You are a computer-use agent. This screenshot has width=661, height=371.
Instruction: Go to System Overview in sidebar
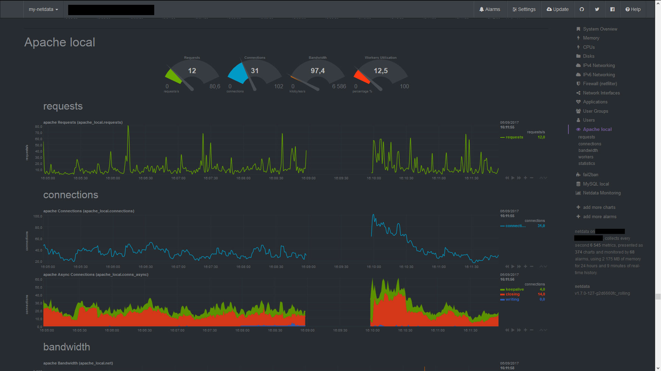point(600,29)
